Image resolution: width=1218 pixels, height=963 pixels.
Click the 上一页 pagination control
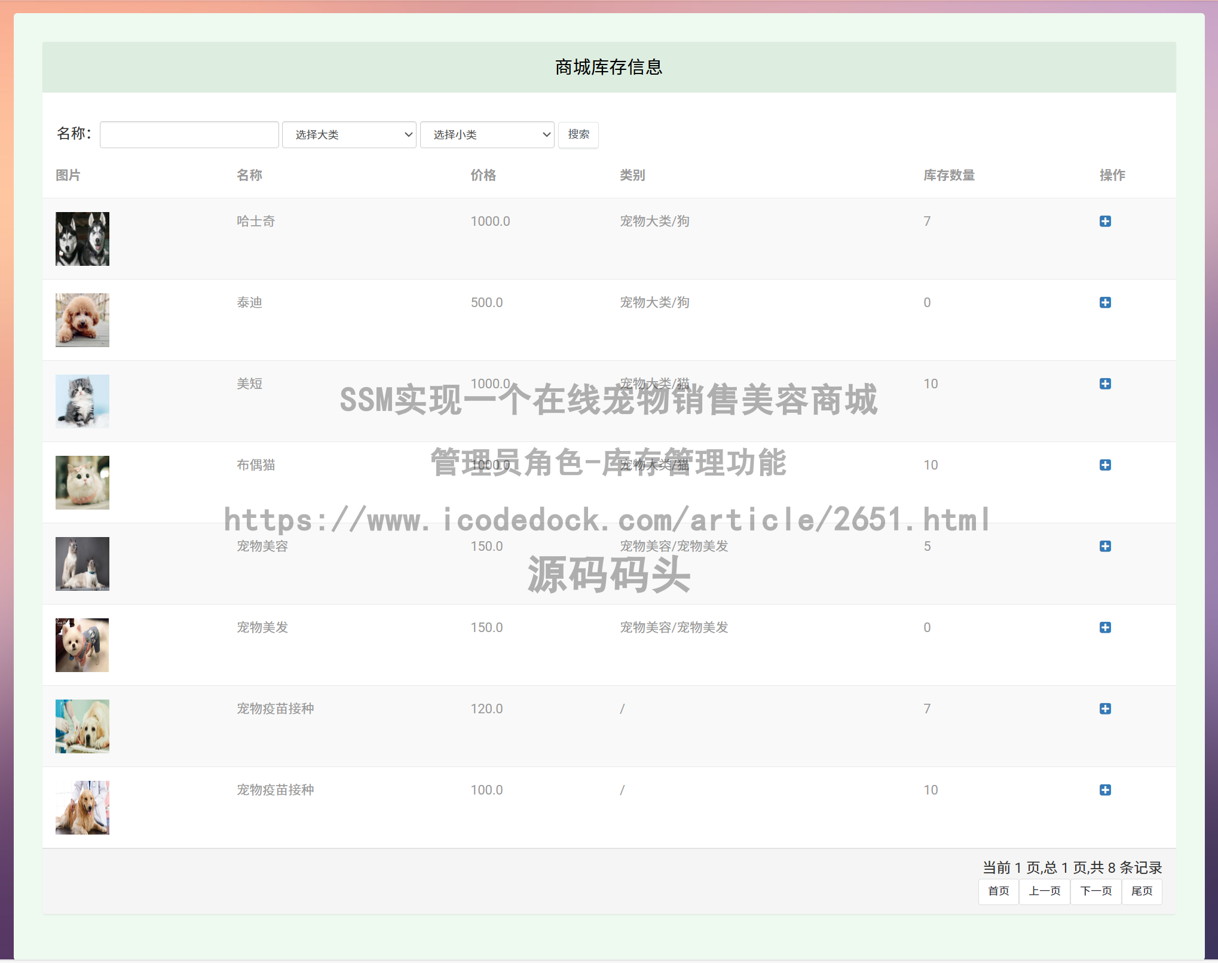click(x=1045, y=891)
